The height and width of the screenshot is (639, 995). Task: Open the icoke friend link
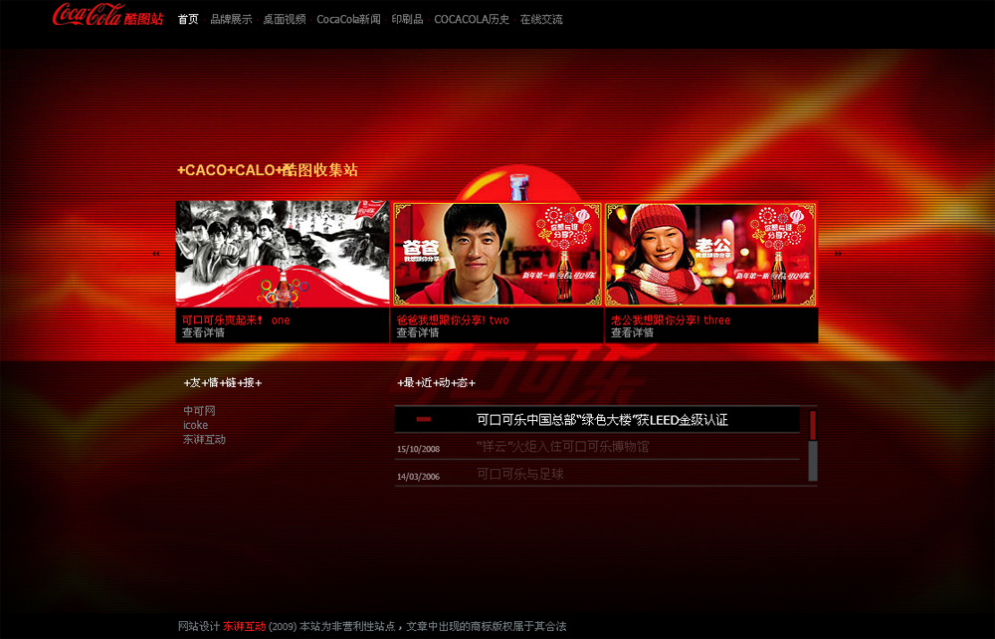(x=195, y=425)
